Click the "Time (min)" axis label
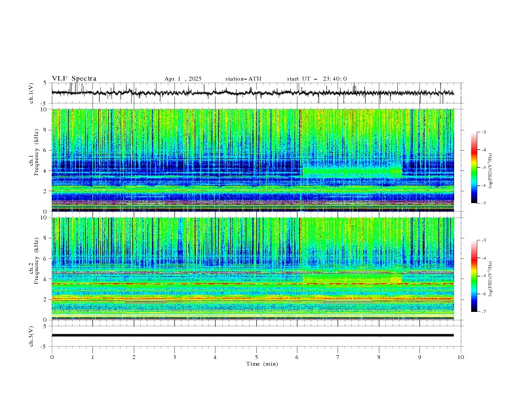Viewport: 519px width, 401px height. pyautogui.click(x=262, y=364)
